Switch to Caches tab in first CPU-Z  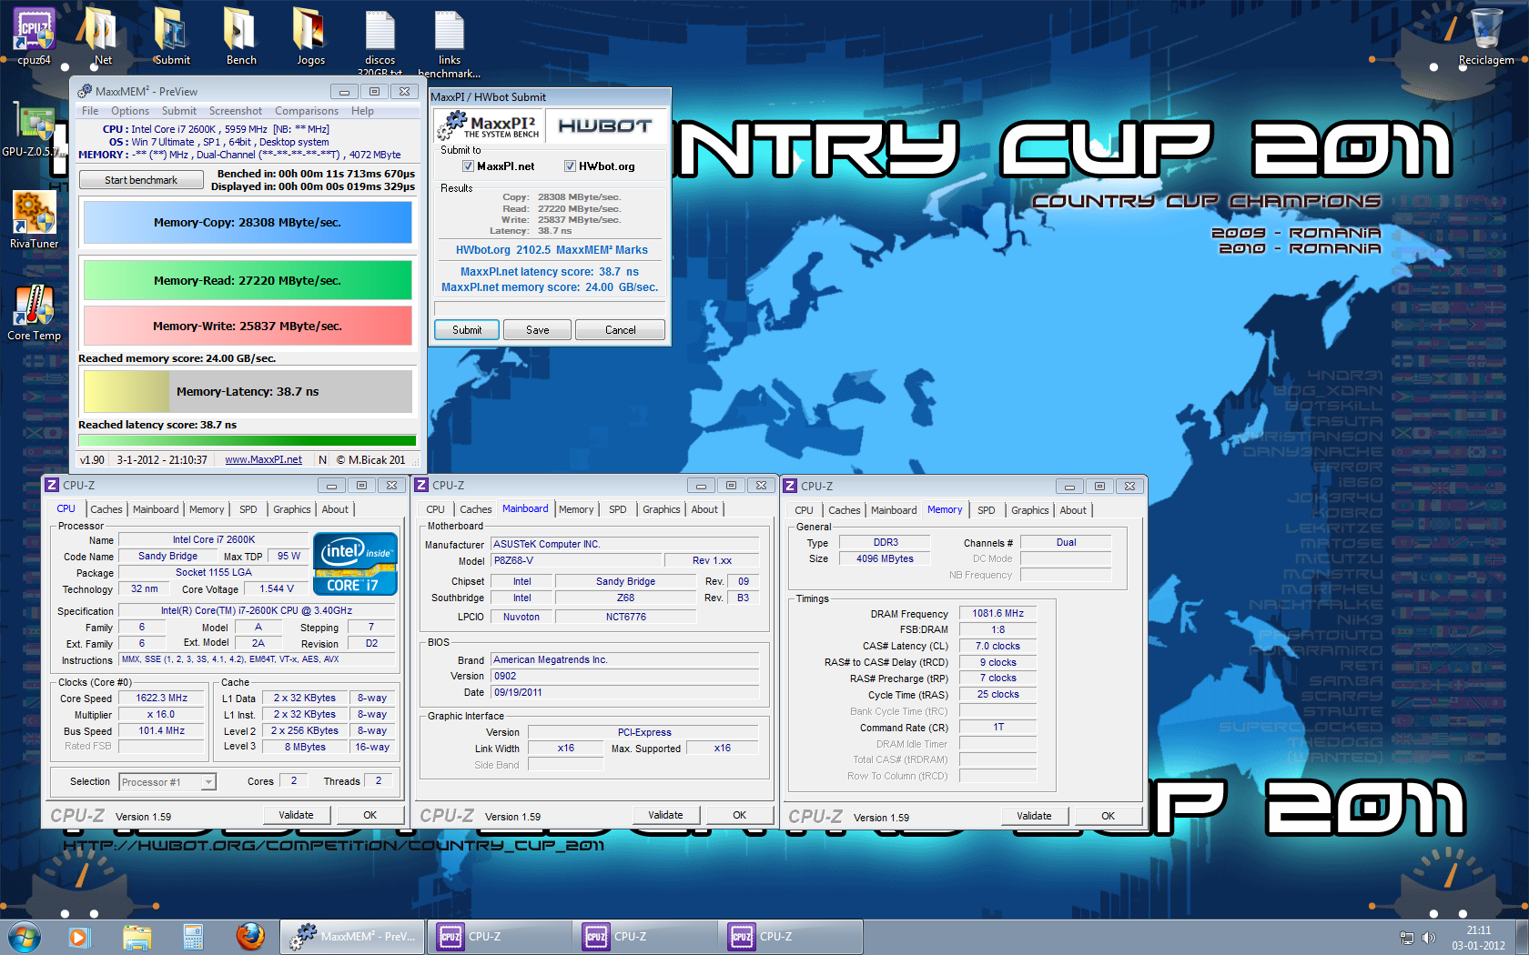coord(106,509)
